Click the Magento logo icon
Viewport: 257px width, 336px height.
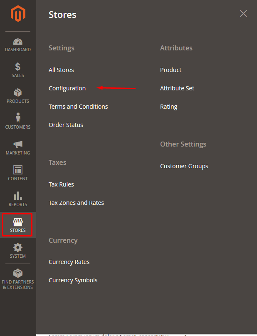18,13
